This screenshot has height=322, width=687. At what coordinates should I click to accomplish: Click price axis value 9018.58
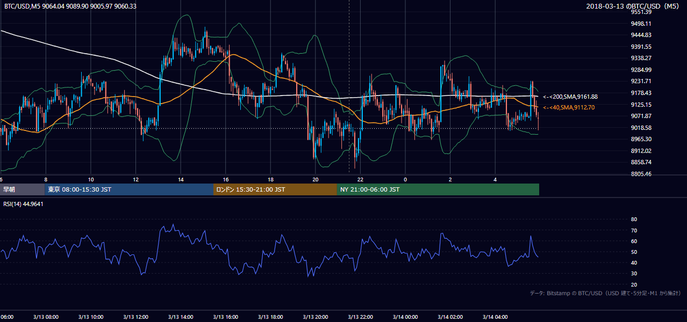click(641, 128)
